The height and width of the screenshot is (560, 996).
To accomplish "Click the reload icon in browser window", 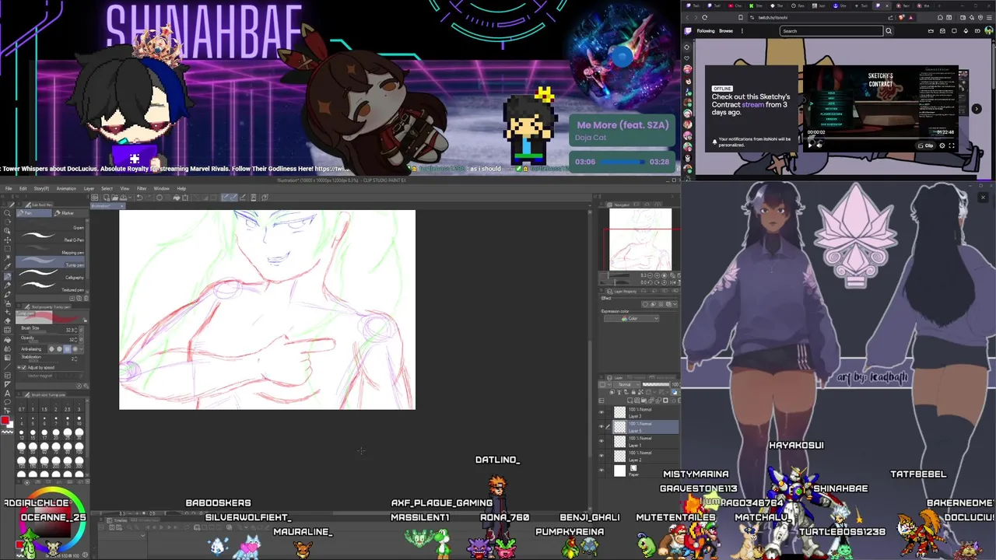I will point(705,17).
